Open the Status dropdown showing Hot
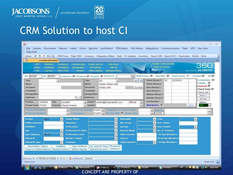 (x=210, y=105)
